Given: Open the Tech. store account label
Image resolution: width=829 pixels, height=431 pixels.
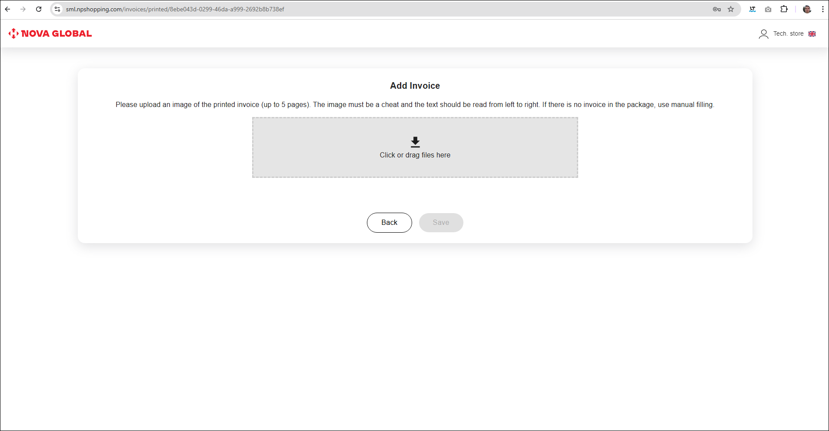Looking at the screenshot, I should point(788,34).
